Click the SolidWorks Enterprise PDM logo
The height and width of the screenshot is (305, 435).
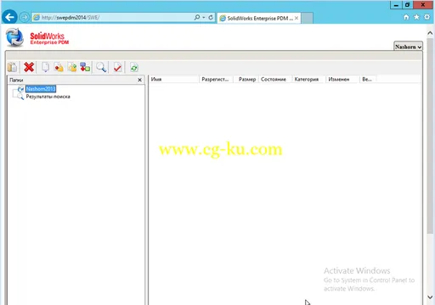tap(37, 38)
